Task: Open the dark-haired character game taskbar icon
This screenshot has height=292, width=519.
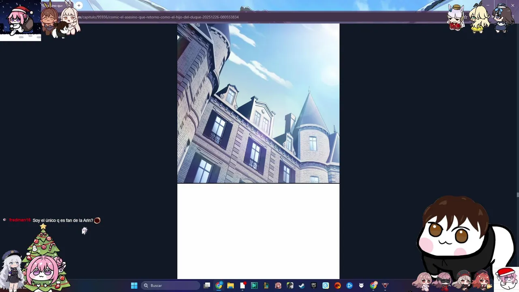Action: coord(290,286)
